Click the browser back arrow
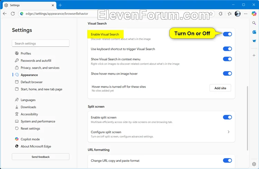 tap(5, 14)
